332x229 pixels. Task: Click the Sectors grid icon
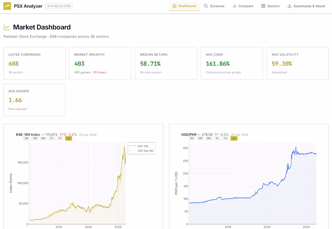pyautogui.click(x=263, y=6)
